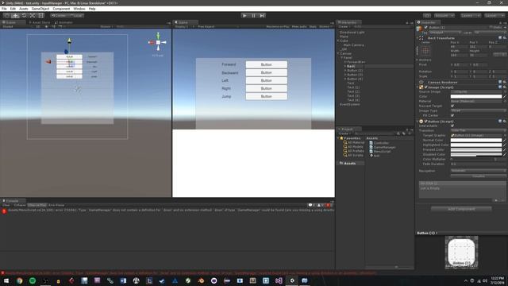Click the anchor presets grid icon
The width and height of the screenshot is (508, 286).
(x=425, y=51)
